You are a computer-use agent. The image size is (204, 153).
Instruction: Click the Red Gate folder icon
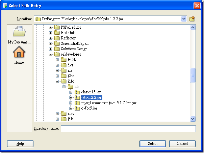(x=57, y=33)
